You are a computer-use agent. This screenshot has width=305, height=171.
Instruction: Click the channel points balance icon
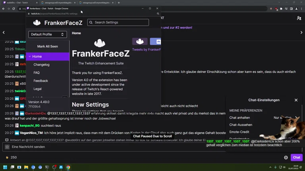click(7, 158)
